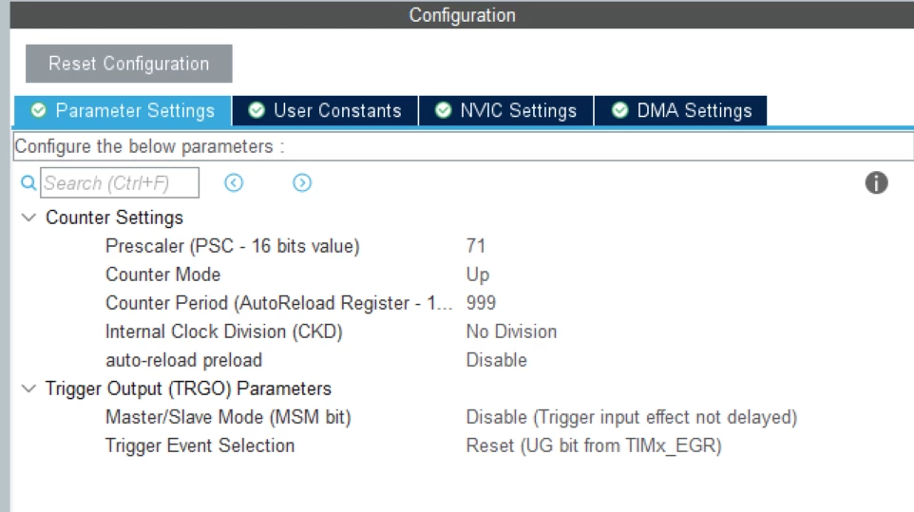Open the Parameter Settings tab
914x512 pixels.
123,111
